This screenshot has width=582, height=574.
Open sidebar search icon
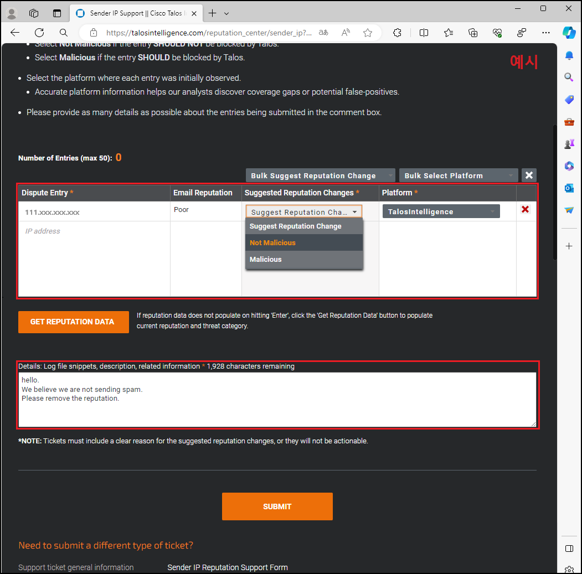(569, 77)
